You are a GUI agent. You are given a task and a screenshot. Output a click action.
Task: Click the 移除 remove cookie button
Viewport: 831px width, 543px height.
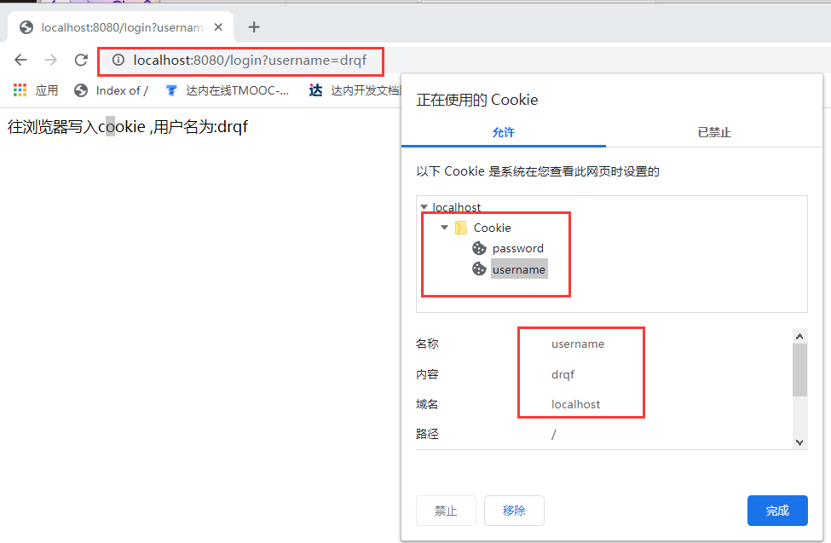[514, 510]
